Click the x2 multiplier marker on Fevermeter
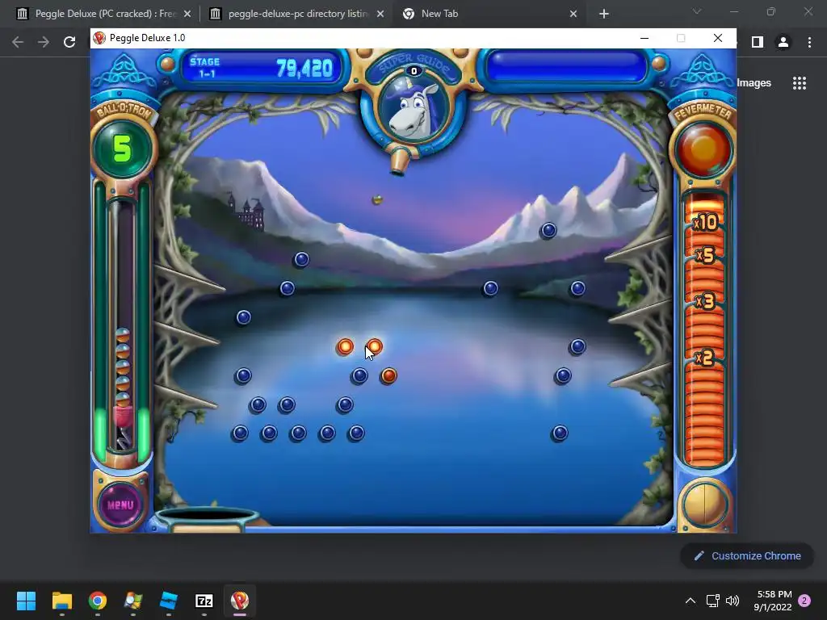This screenshot has width=827, height=620. click(705, 358)
